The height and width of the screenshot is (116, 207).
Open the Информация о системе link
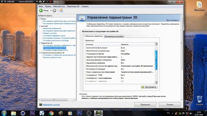(x=51, y=105)
